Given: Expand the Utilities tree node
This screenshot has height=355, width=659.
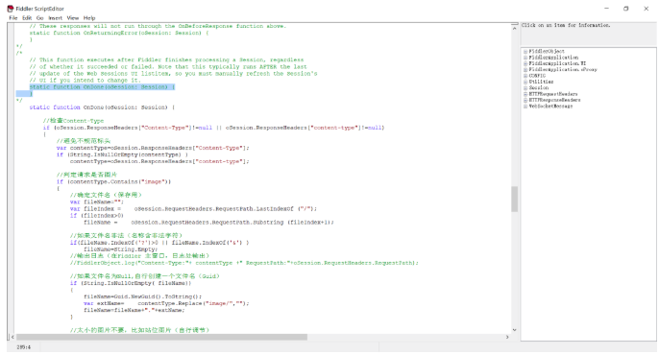Looking at the screenshot, I should click(x=525, y=83).
